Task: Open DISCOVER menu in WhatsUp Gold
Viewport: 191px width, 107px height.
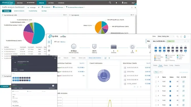Action: click(x=20, y=3)
